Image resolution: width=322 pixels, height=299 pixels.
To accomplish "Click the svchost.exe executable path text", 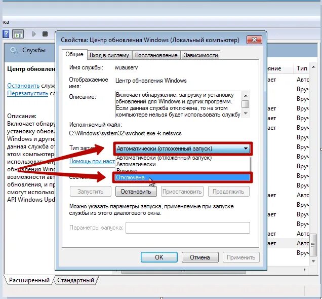I will pos(125,133).
